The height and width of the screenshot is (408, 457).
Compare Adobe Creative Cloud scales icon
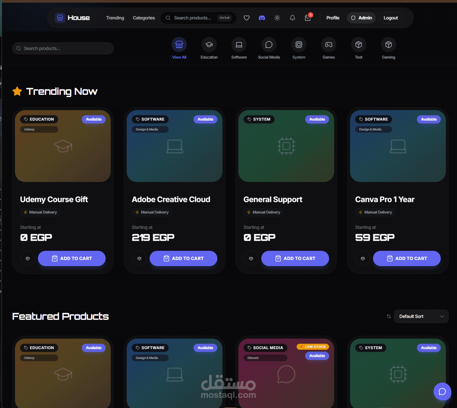point(139,258)
